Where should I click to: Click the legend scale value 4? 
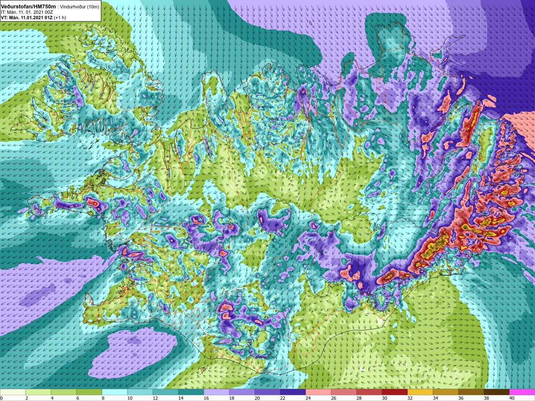coord(52,398)
